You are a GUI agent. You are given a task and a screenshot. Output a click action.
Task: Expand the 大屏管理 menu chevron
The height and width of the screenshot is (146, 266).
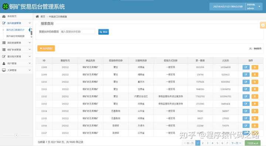[x=30, y=70]
